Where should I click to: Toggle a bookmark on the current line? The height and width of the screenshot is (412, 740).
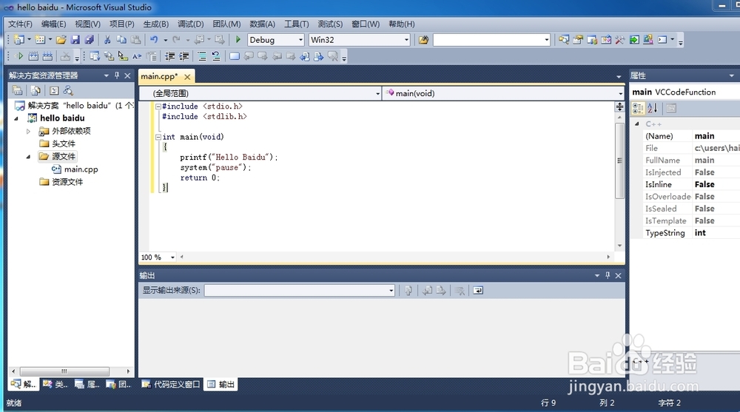coord(234,57)
